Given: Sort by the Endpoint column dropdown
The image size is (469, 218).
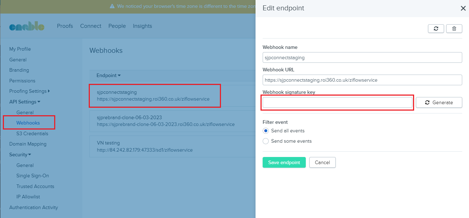Looking at the screenshot, I should (108, 75).
